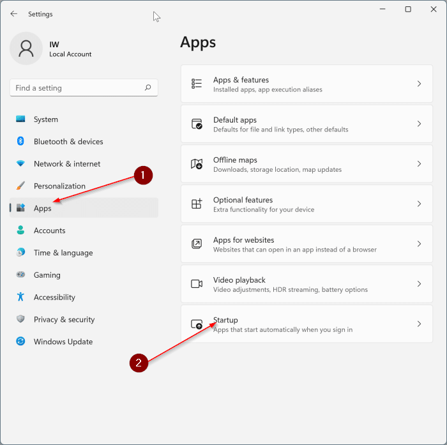Click the back arrow in Settings
Image resolution: width=447 pixels, height=445 pixels.
tap(13, 13)
